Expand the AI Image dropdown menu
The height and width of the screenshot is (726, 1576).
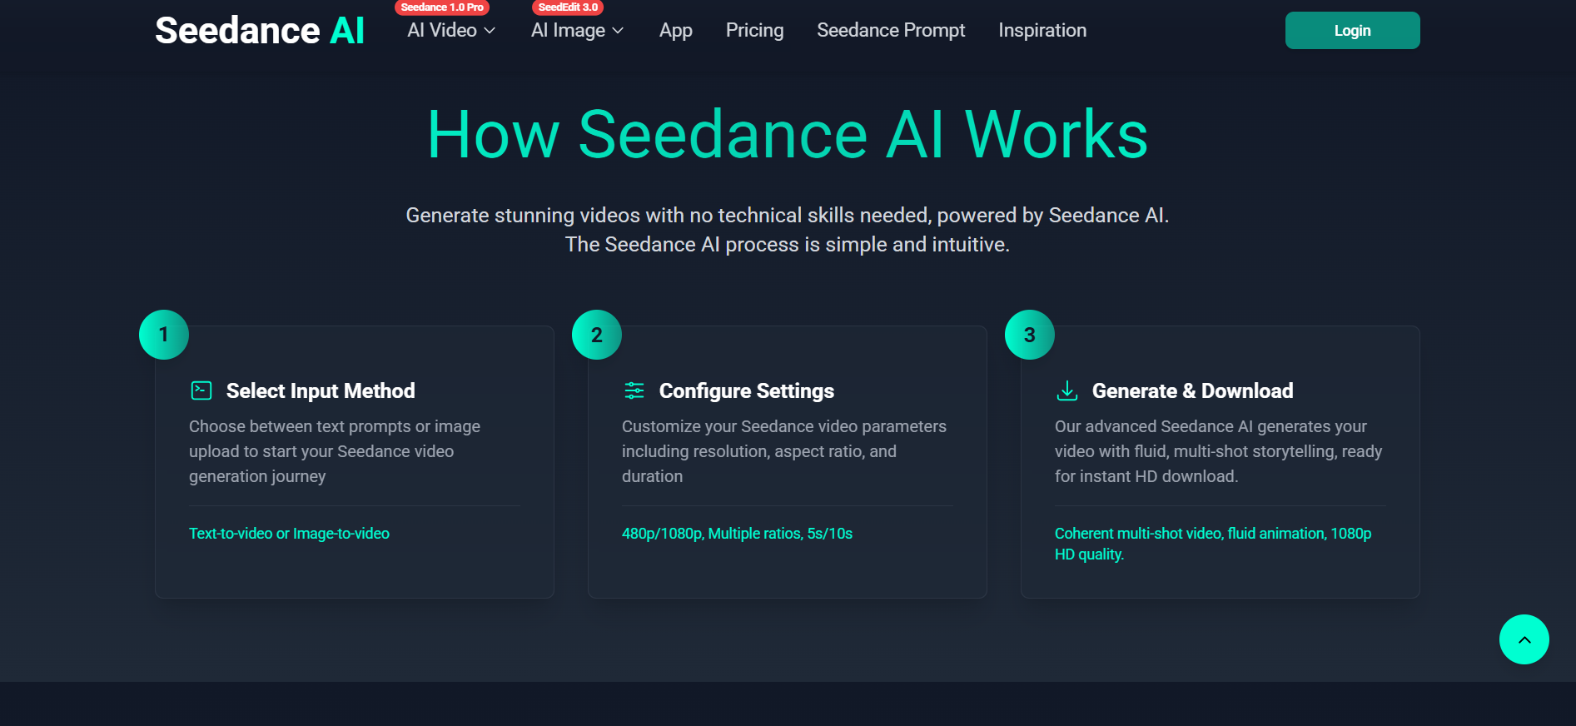(578, 30)
